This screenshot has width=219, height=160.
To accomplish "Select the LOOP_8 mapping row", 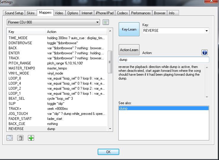I will pyautogui.click(x=57, y=78).
